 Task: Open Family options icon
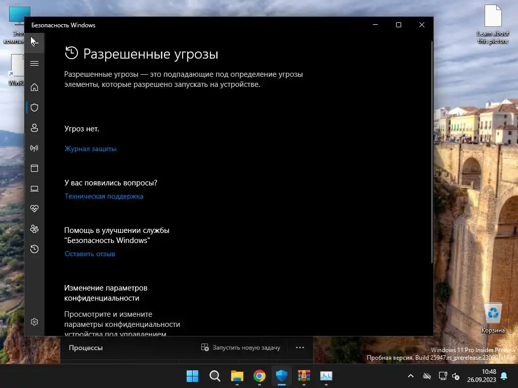coord(34,229)
